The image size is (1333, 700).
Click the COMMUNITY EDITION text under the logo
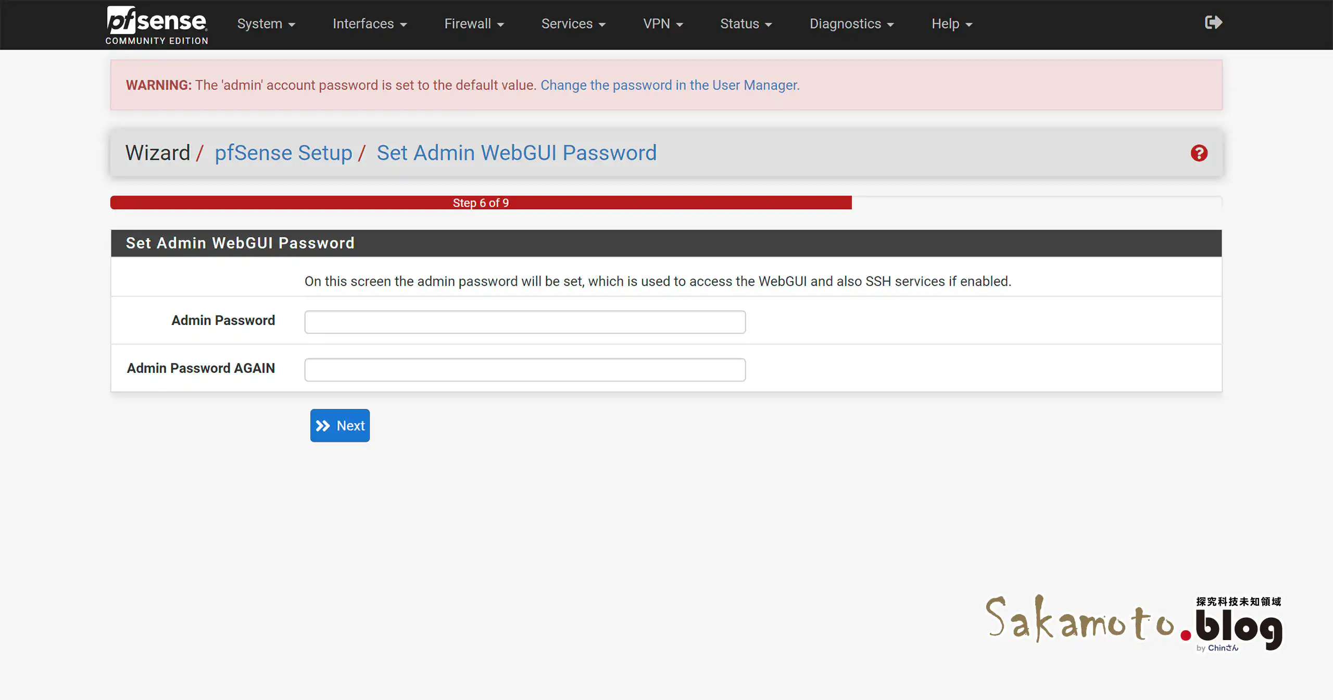coord(156,41)
